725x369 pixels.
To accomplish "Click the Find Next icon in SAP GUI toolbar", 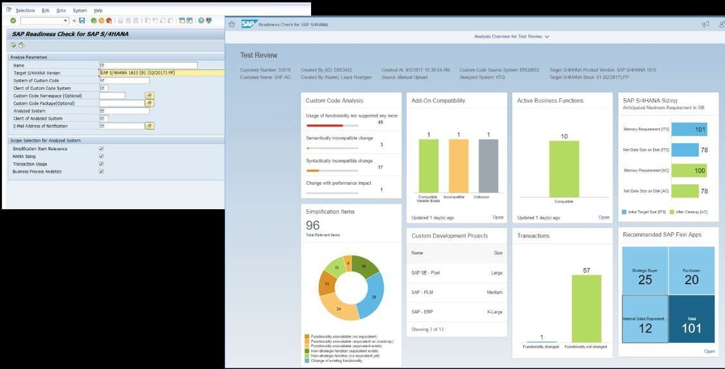I will (x=136, y=21).
